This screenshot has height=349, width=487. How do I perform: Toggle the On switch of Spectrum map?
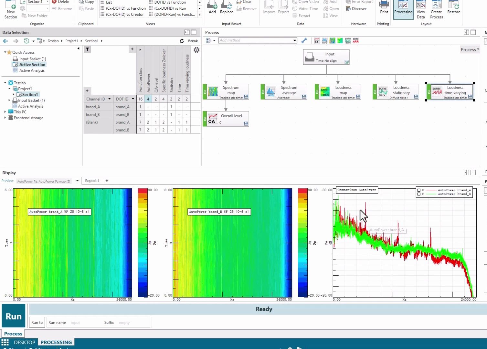pyautogui.click(x=205, y=92)
